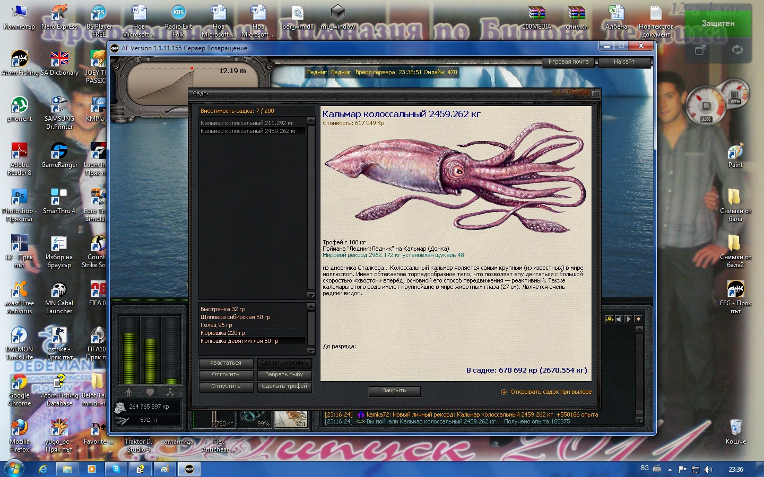The image size is (764, 477).
Task: Click the person stamina icon under green bars
Action: (x=129, y=392)
